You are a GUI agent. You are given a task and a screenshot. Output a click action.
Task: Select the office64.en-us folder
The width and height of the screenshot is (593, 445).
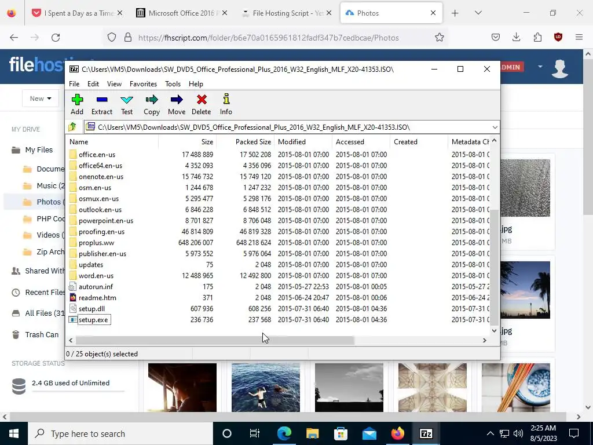100,165
